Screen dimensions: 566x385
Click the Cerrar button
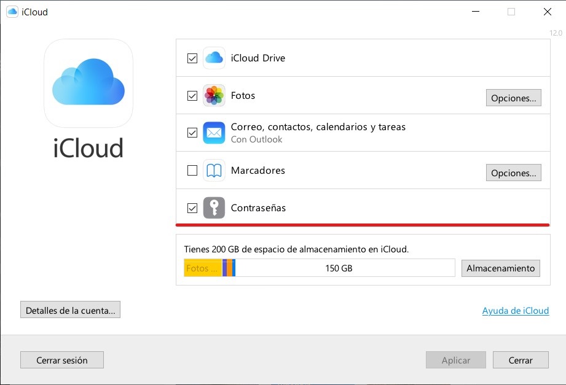521,360
